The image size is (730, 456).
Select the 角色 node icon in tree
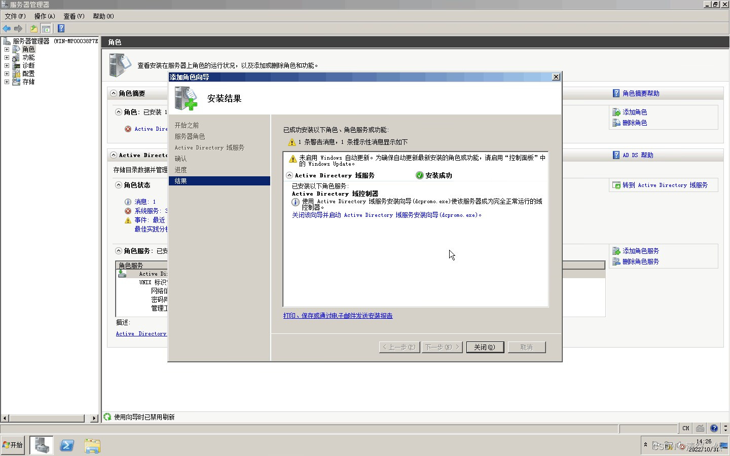[x=16, y=49]
